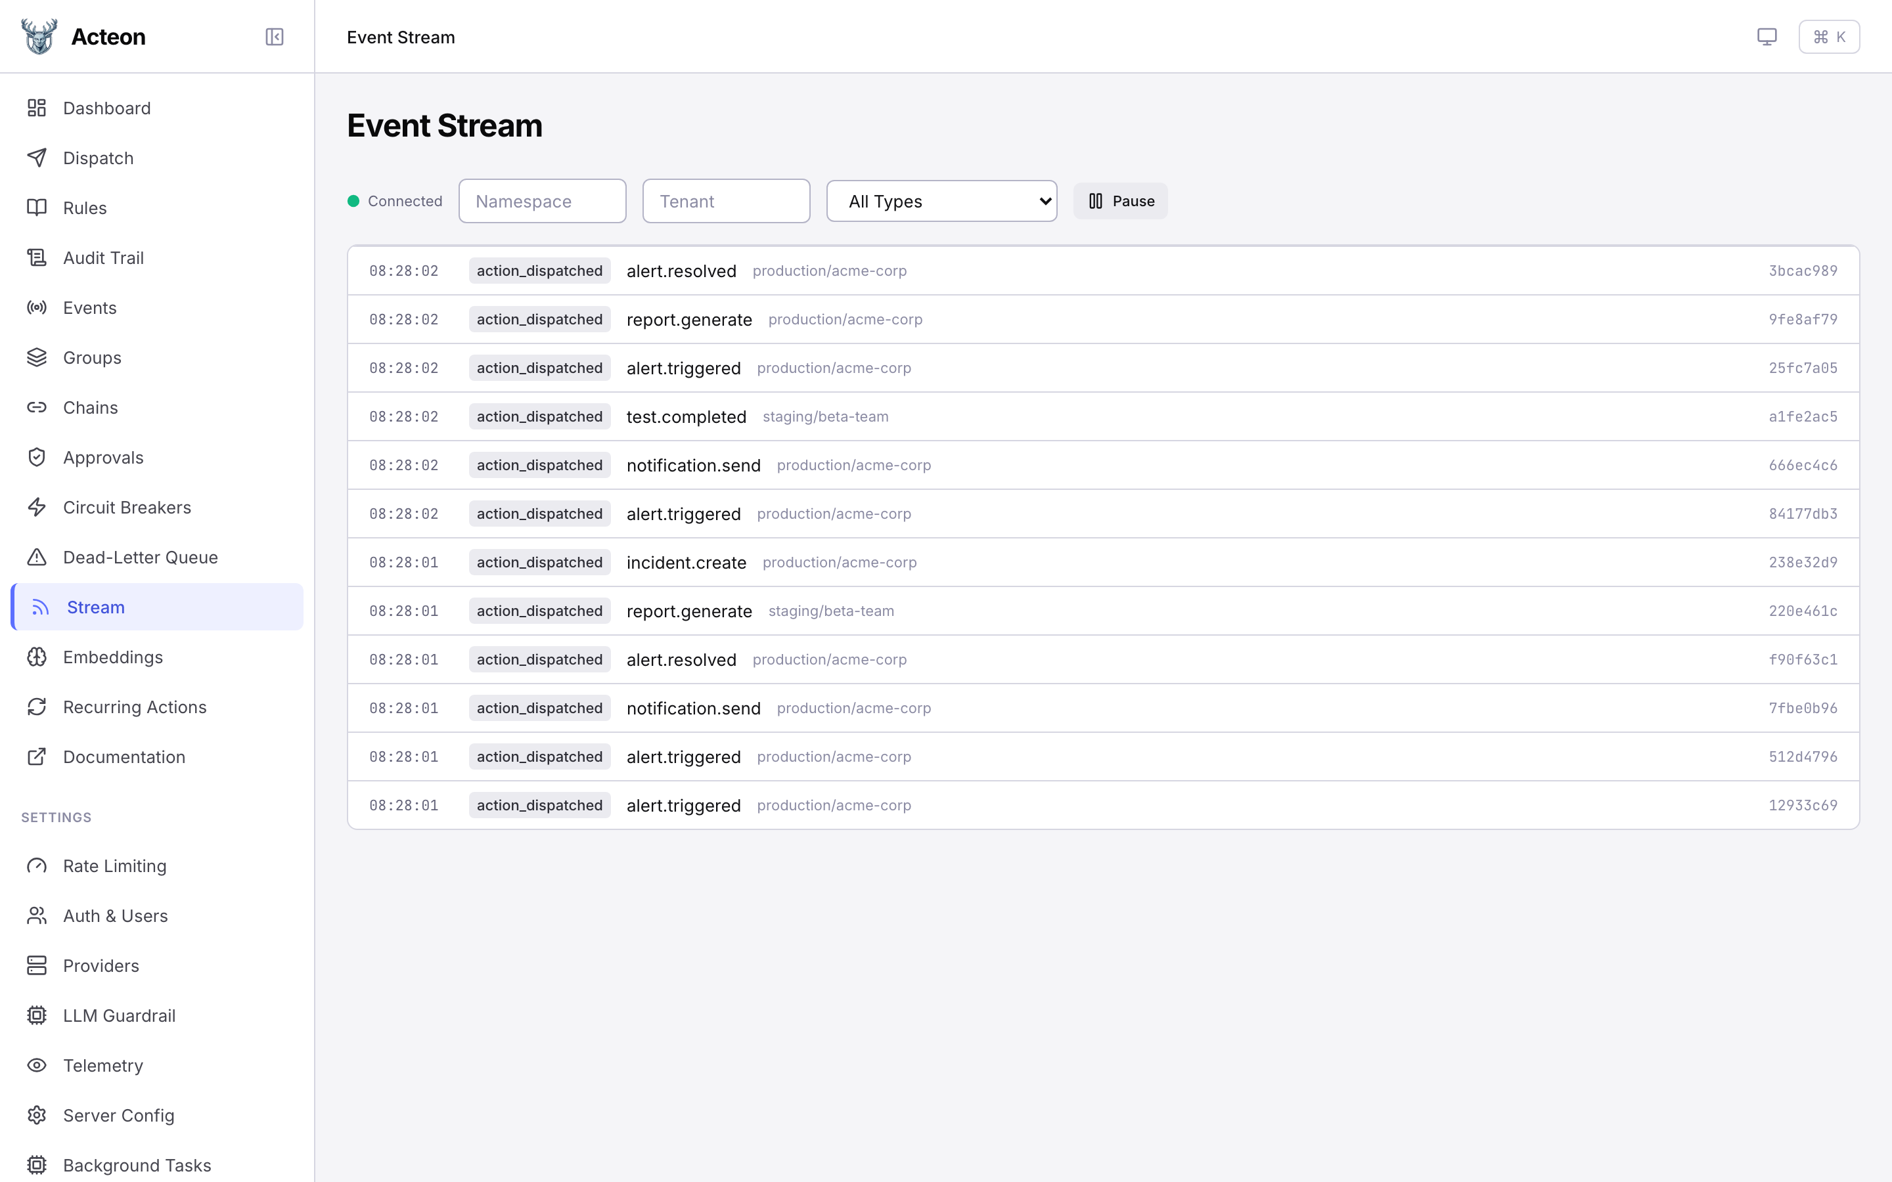Screen dimensions: 1892x1182
Task: Select the test.completed event row
Action: coord(686,417)
